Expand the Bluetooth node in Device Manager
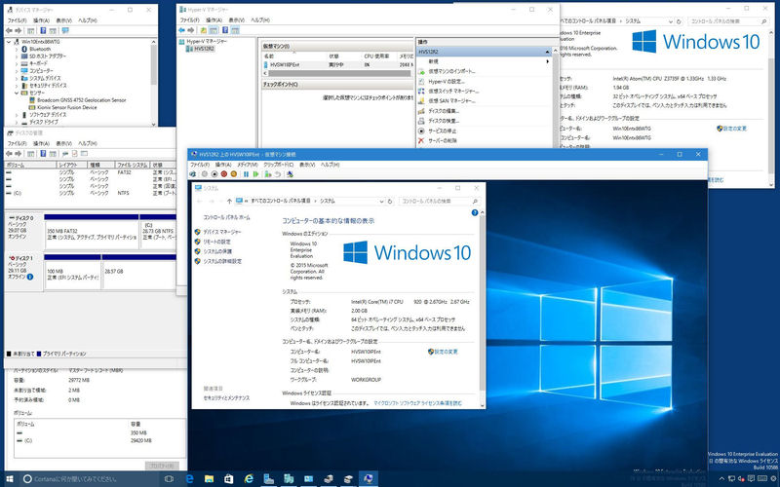 click(x=17, y=50)
